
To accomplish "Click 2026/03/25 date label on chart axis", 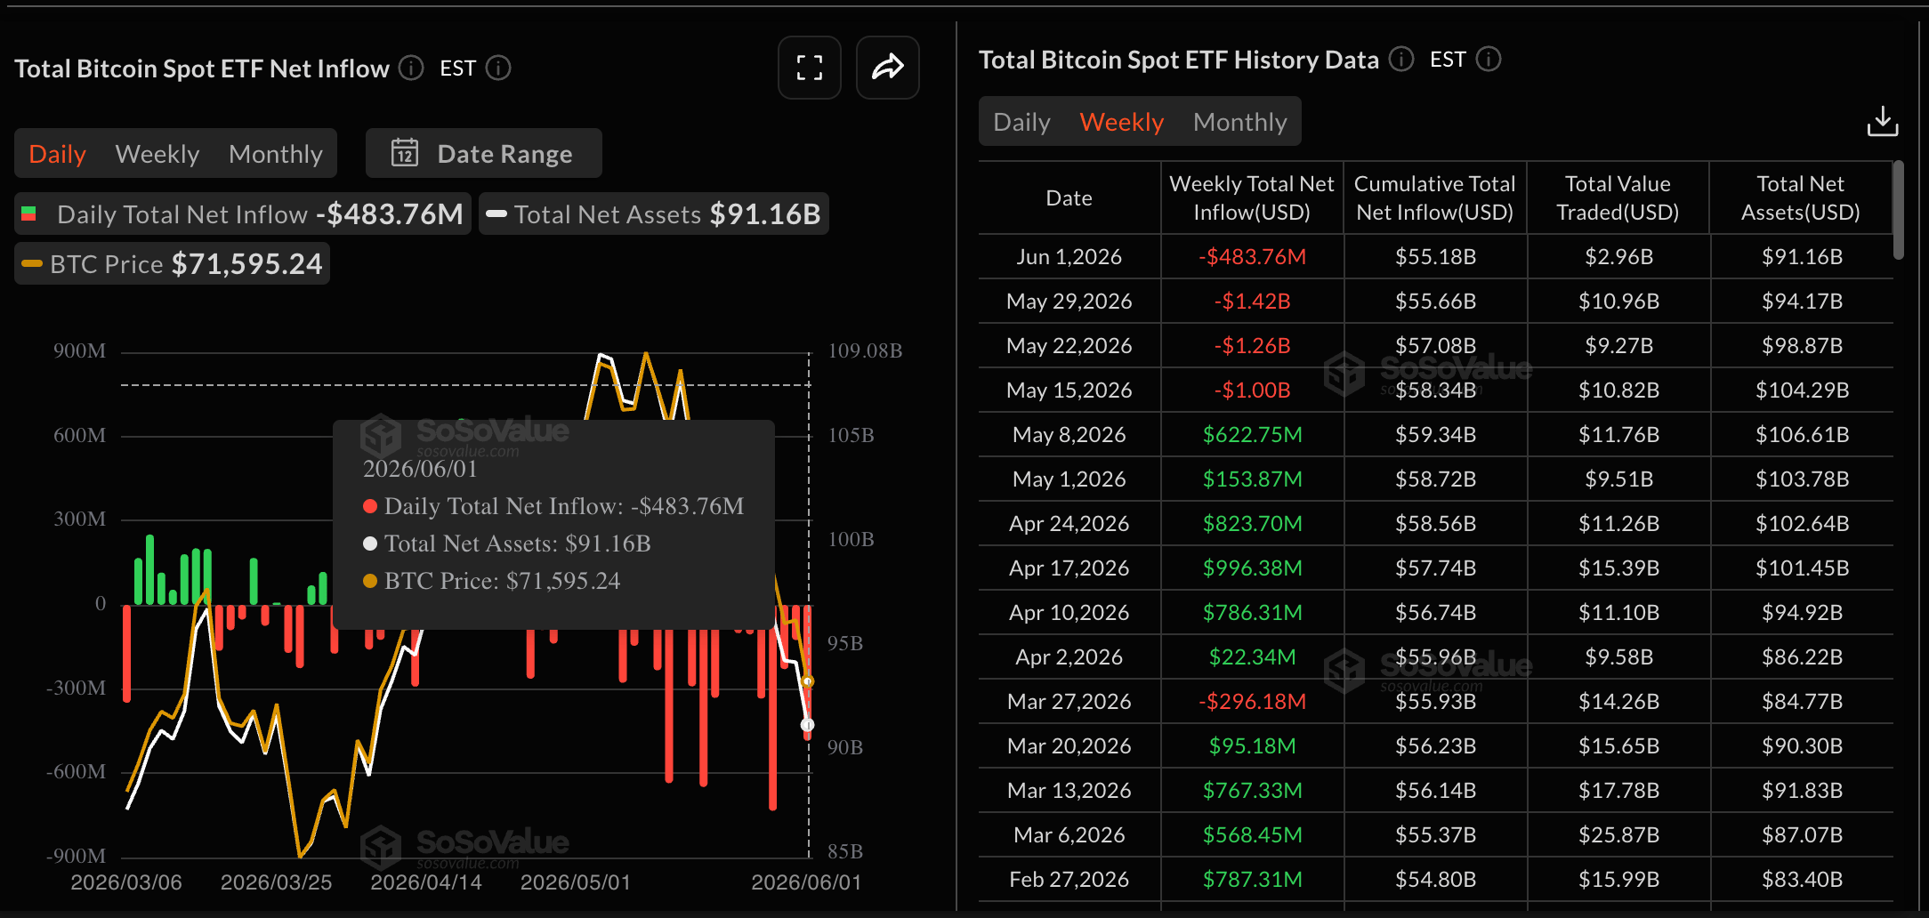I will pyautogui.click(x=276, y=882).
